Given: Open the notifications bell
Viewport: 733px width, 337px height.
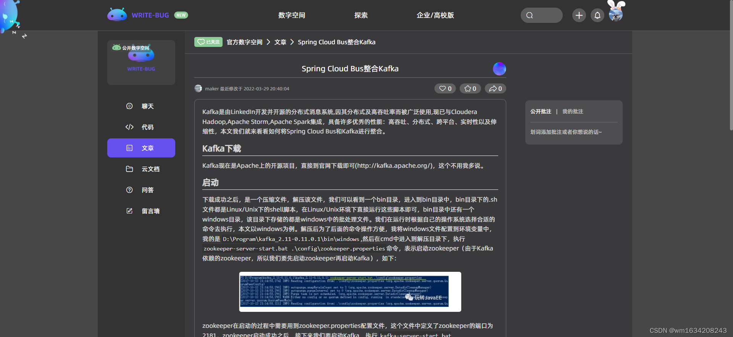Looking at the screenshot, I should [597, 15].
